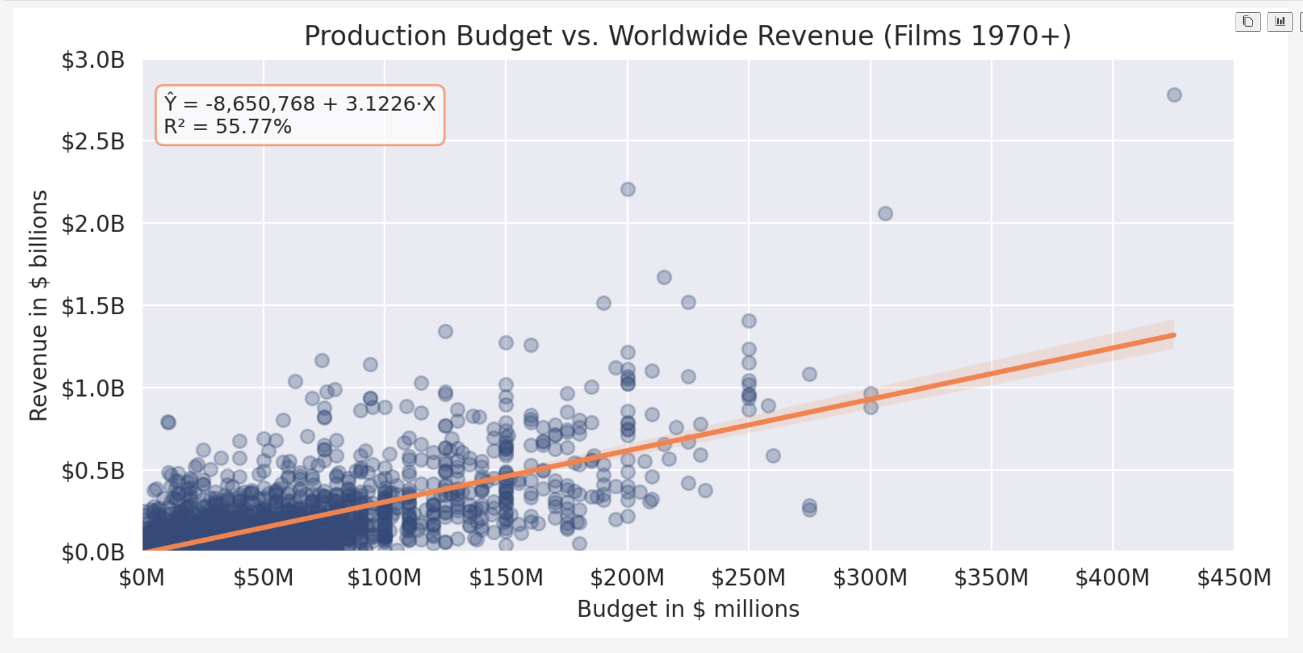Click the '$200M' x-axis tick label
This screenshot has height=653, width=1303.
pyautogui.click(x=627, y=577)
